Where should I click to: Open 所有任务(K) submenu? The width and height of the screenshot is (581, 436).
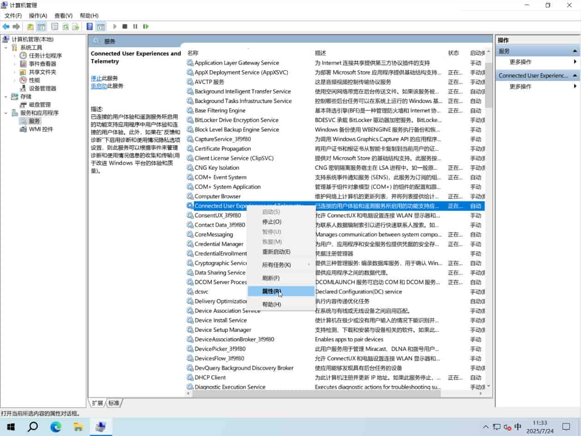tap(281, 265)
